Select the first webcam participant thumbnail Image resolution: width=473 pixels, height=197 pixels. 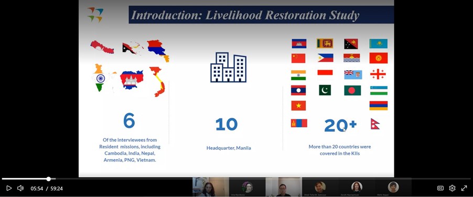click(211, 187)
